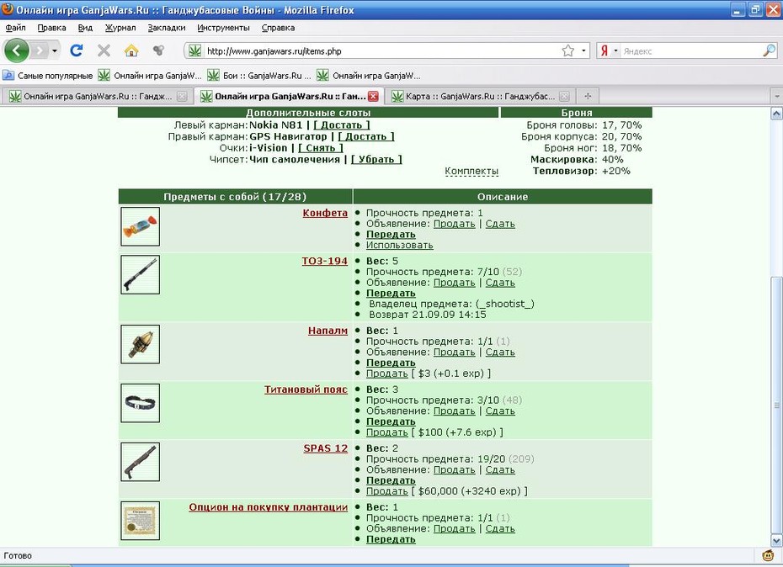Open the home page icon
Image resolution: width=783 pixels, height=567 pixels.
pos(130,50)
